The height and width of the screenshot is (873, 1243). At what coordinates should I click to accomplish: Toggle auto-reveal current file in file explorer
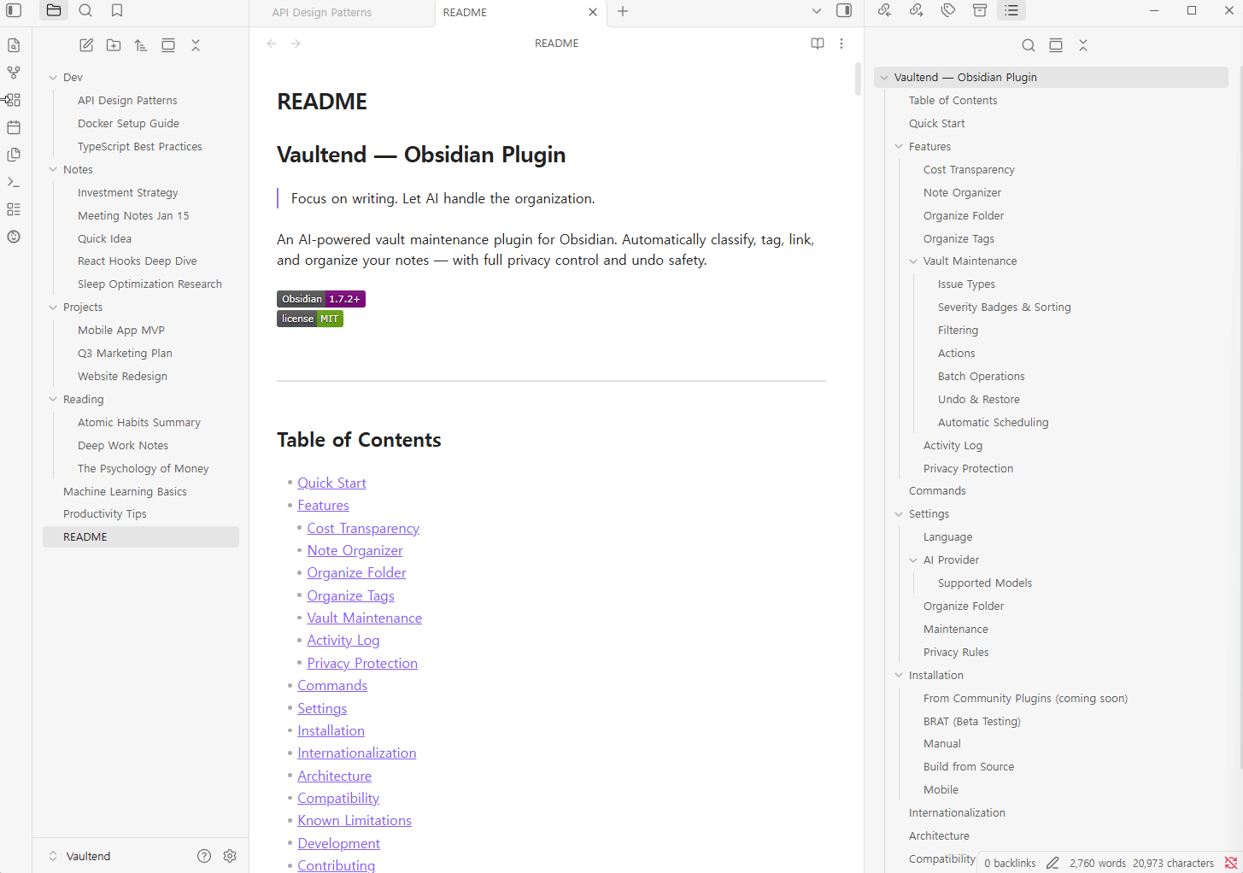pyautogui.click(x=168, y=45)
